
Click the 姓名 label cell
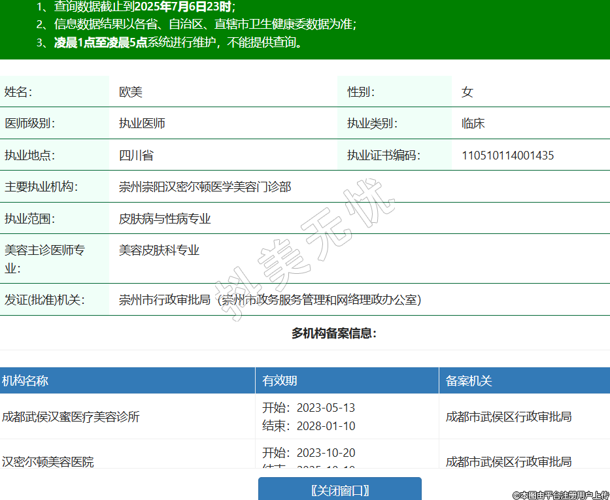pos(18,92)
